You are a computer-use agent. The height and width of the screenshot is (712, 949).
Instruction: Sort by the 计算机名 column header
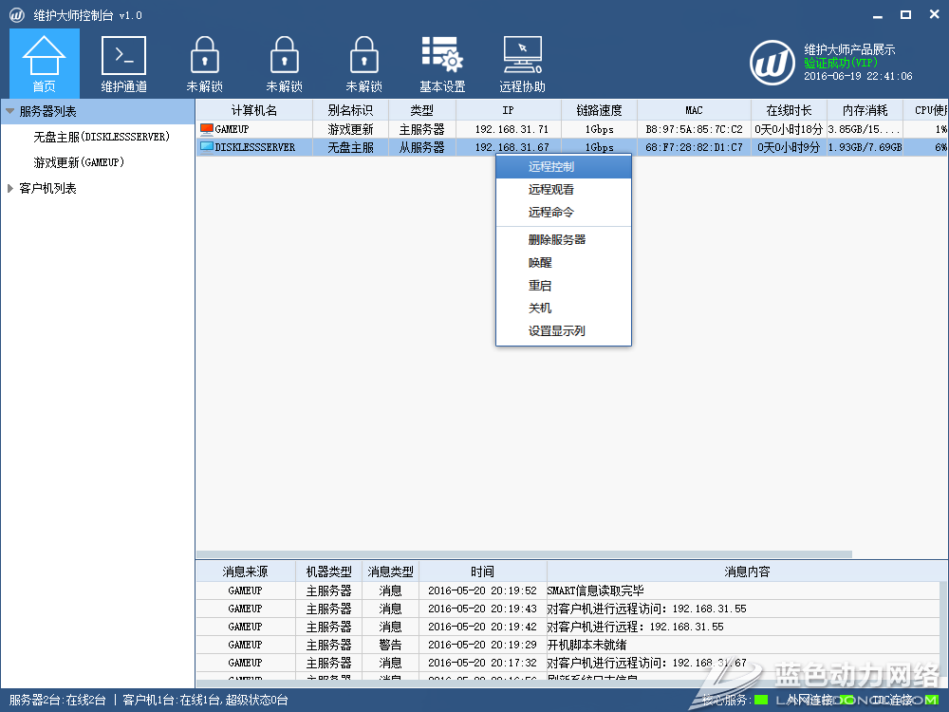click(253, 110)
